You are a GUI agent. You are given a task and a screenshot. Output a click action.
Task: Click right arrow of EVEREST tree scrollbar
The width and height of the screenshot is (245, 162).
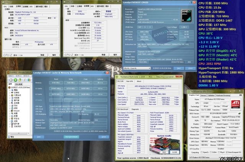tap(29, 133)
